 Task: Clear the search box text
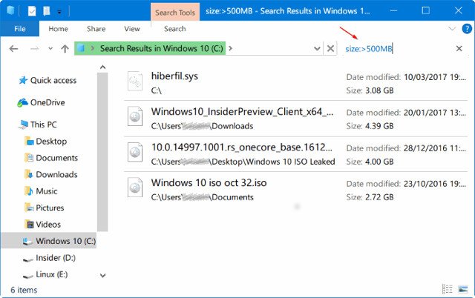point(459,48)
